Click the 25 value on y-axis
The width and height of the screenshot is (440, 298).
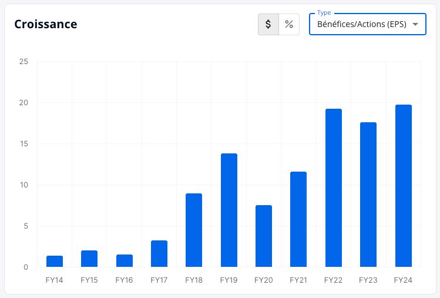[x=23, y=62]
